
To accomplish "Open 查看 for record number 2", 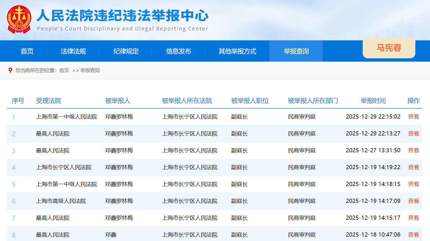I will pos(413,133).
